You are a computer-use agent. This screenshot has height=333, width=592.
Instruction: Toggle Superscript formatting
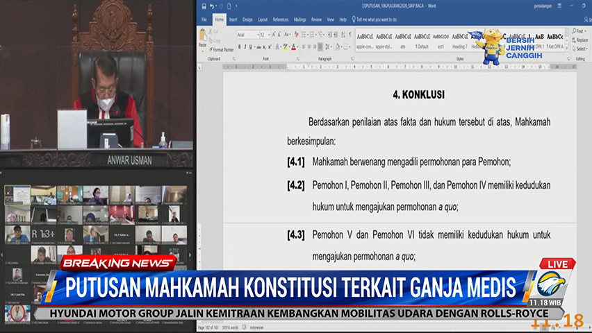270,46
